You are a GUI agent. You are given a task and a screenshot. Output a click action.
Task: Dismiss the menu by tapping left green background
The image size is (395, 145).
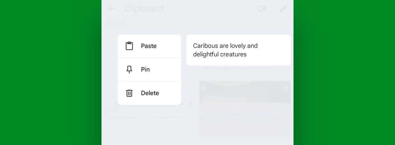tap(51, 72)
